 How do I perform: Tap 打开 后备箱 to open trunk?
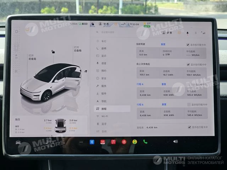pos(77,49)
